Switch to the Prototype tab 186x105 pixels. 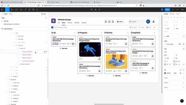[172, 14]
